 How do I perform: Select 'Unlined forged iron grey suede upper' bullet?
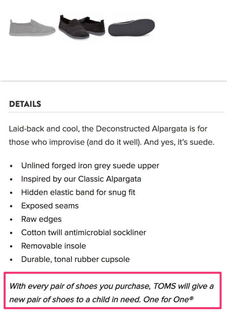pos(90,166)
